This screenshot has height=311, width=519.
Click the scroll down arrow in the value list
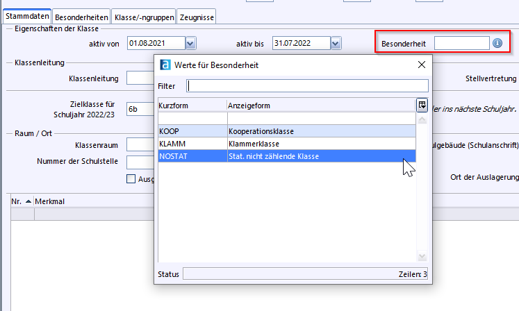(x=421, y=256)
